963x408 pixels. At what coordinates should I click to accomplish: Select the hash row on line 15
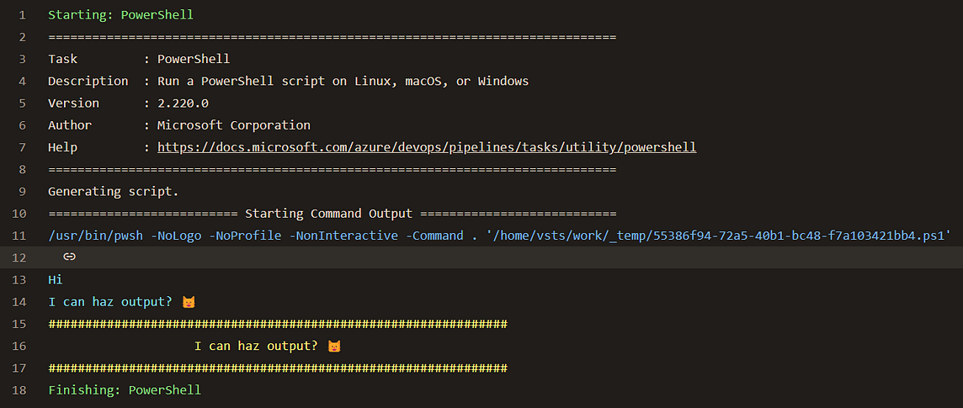click(x=278, y=324)
